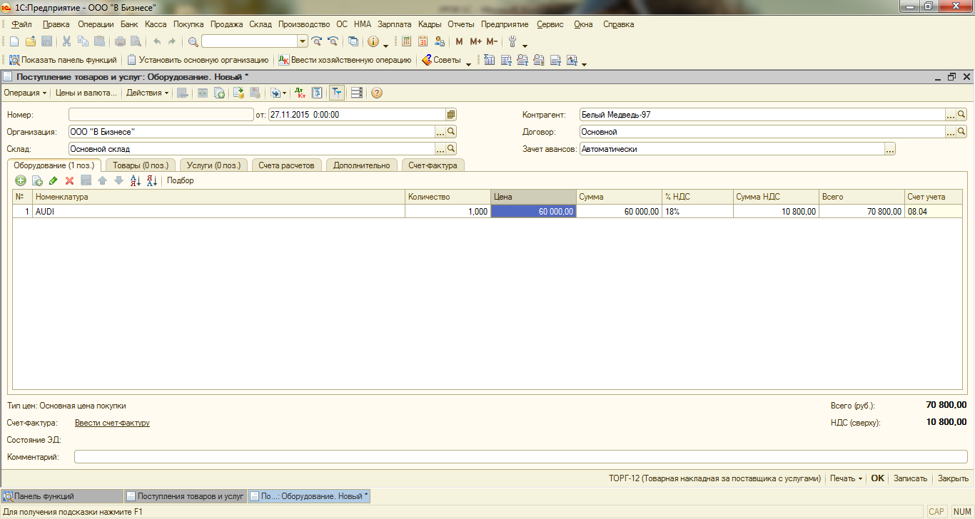This screenshot has width=975, height=519.
Task: Select the AUDI nomenclature cell
Action: coord(218,212)
